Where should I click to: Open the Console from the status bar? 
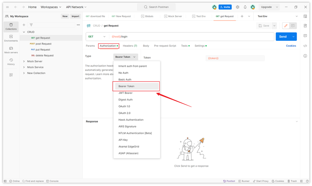[x=52, y=181]
